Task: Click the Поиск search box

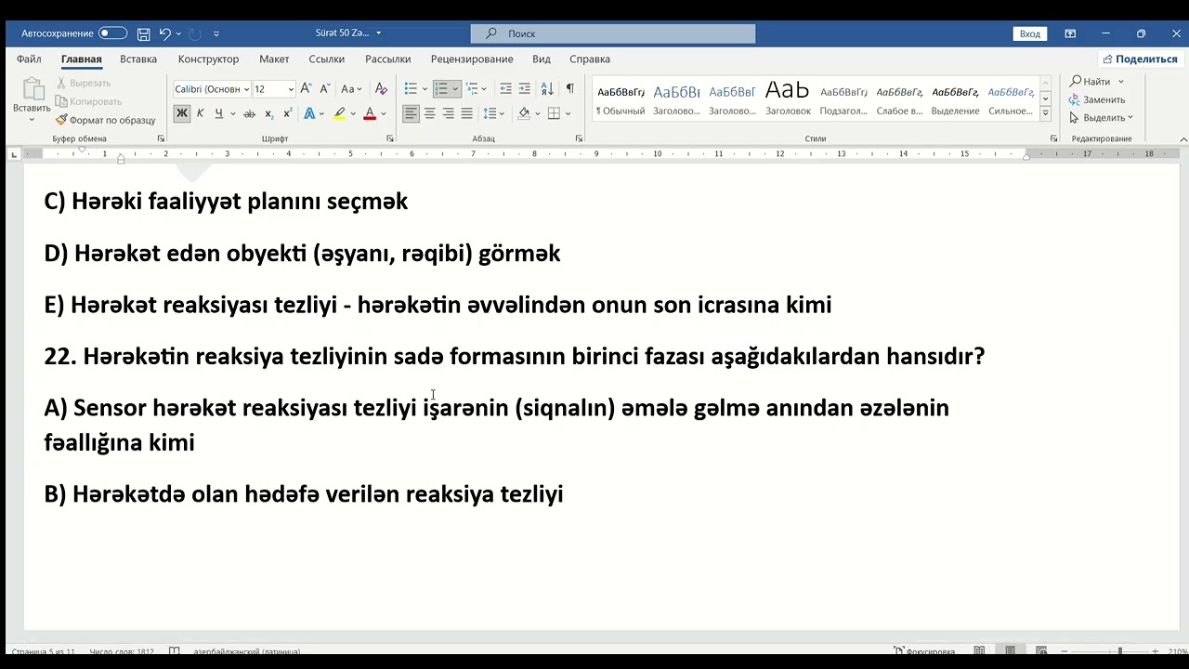Action: click(613, 33)
